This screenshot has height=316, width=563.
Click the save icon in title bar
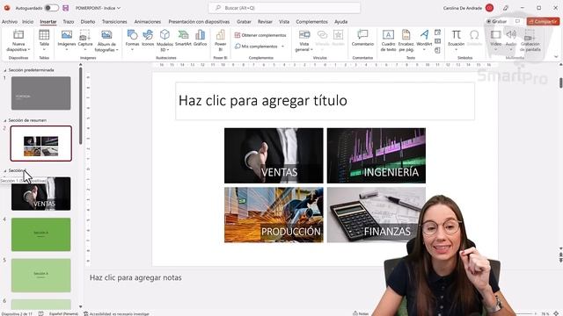[x=65, y=8]
